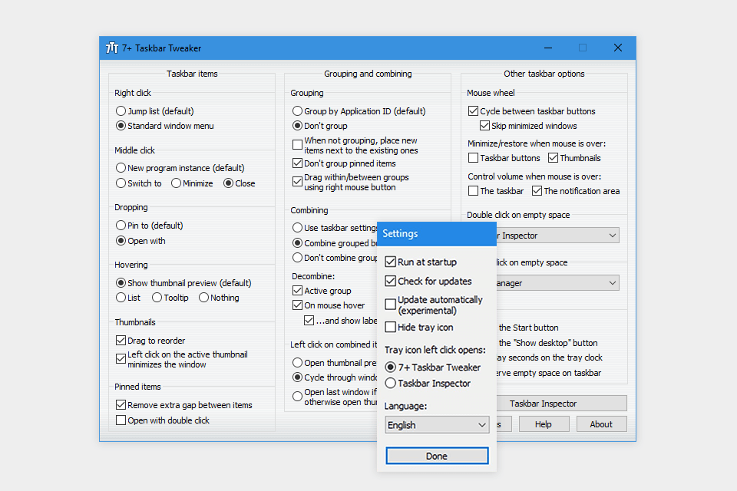The image size is (737, 491).
Task: Open the Language dropdown set to English
Action: pos(437,425)
